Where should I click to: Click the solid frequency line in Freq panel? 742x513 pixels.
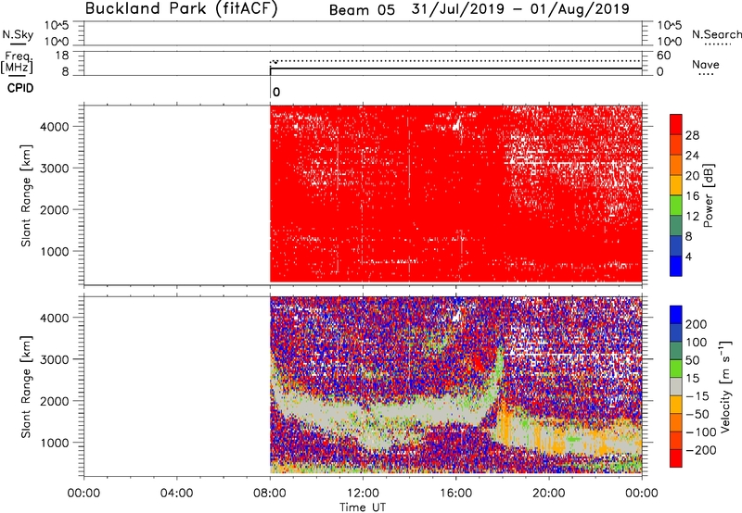point(455,69)
